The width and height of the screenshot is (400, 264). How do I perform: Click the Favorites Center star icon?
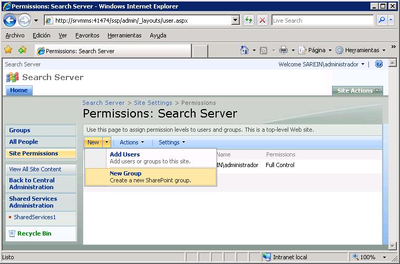pyautogui.click(x=8, y=50)
